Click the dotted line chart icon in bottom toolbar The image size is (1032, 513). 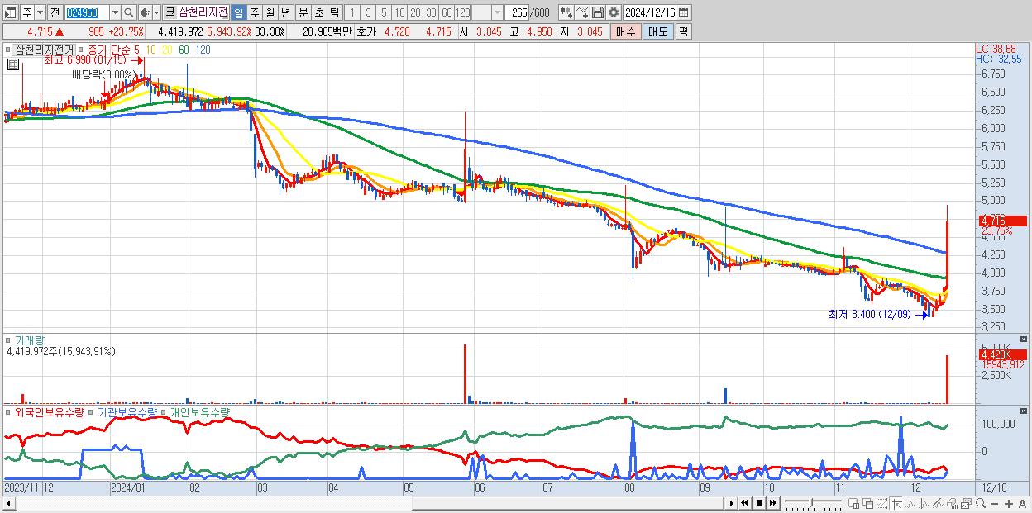[x=881, y=503]
